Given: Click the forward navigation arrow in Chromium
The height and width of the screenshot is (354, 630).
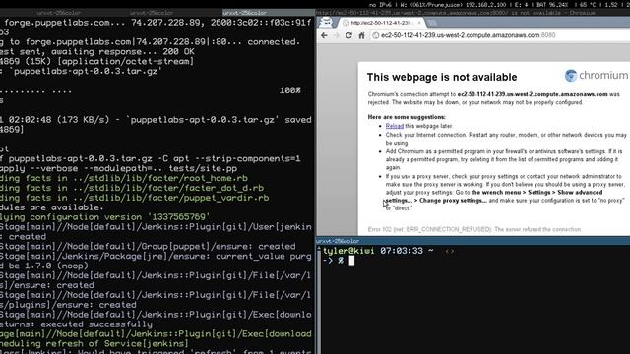Looking at the screenshot, I should pos(337,35).
